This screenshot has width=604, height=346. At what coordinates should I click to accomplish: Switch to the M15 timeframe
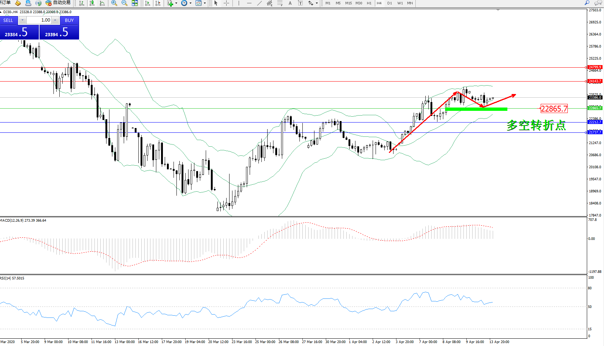[348, 3]
